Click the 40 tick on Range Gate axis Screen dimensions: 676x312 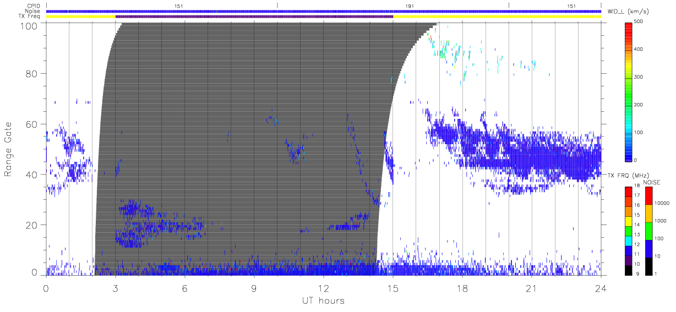coord(32,174)
